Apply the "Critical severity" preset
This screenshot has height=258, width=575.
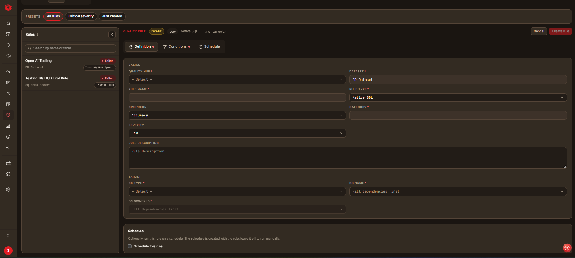pos(81,16)
